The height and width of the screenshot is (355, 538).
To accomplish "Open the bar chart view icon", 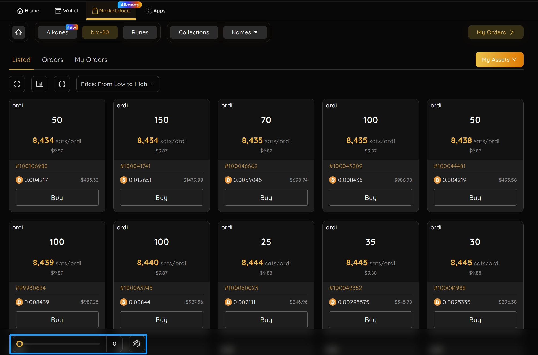I will pyautogui.click(x=39, y=84).
